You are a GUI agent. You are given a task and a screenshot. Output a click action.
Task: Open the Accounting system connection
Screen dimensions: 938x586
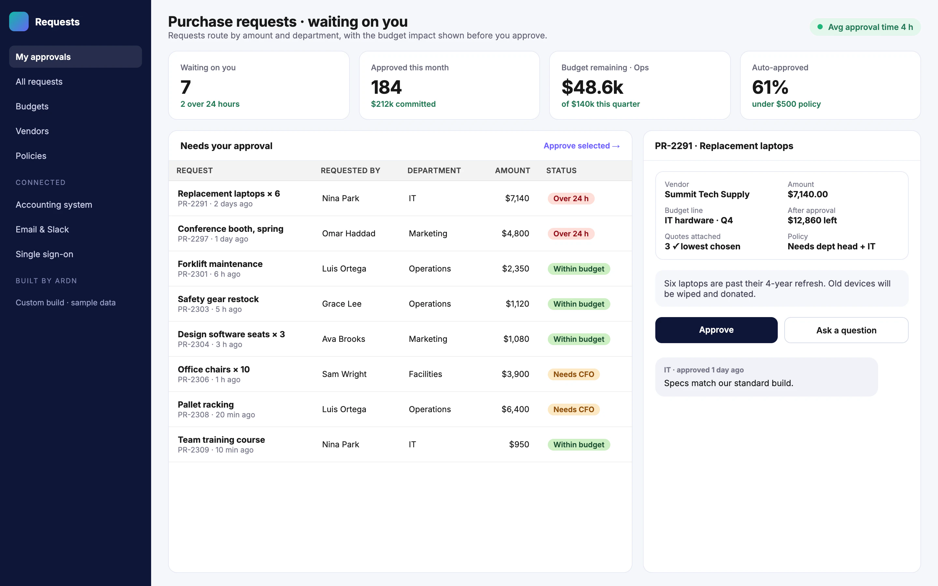[x=76, y=205]
